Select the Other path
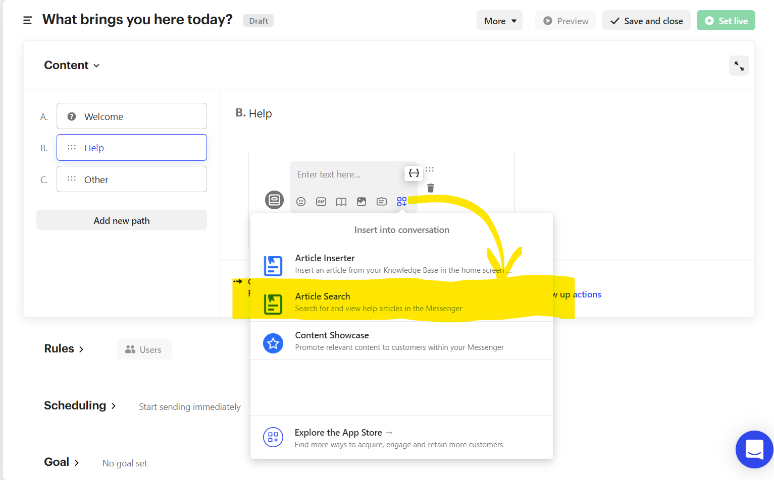This screenshot has height=480, width=774. click(x=132, y=179)
